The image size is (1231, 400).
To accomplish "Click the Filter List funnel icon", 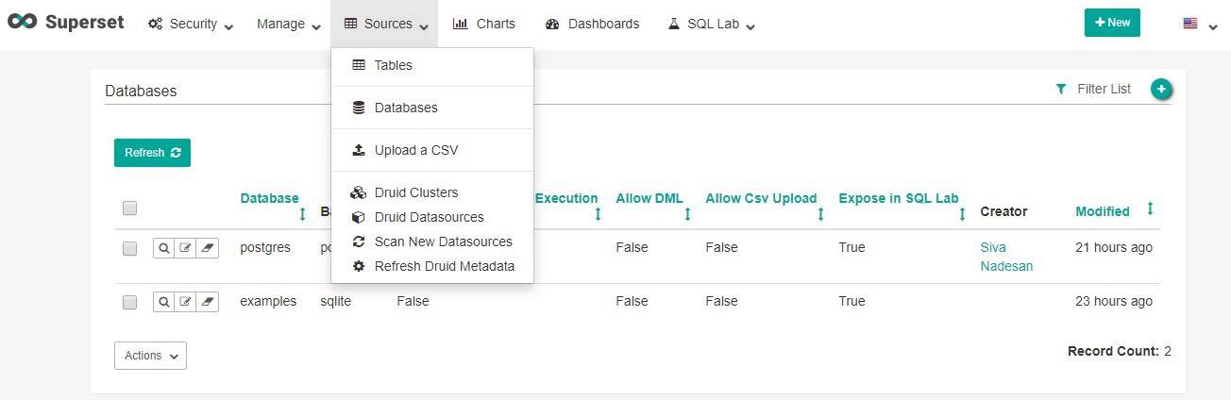I will (x=1061, y=89).
